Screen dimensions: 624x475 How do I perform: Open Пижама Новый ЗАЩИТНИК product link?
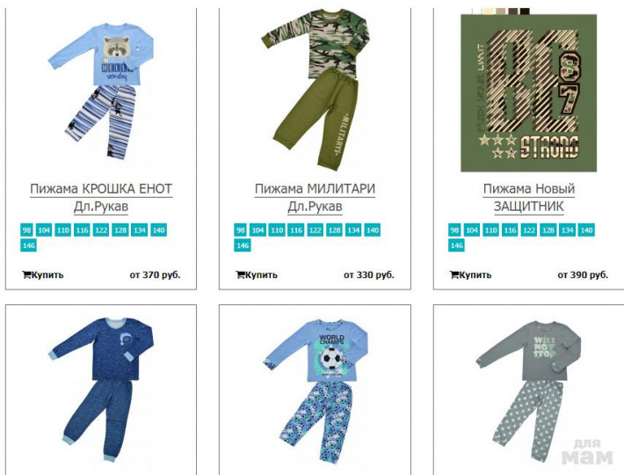click(x=529, y=198)
